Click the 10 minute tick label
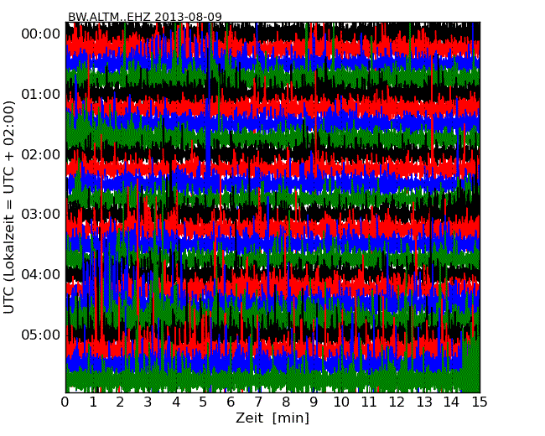 coord(341,402)
